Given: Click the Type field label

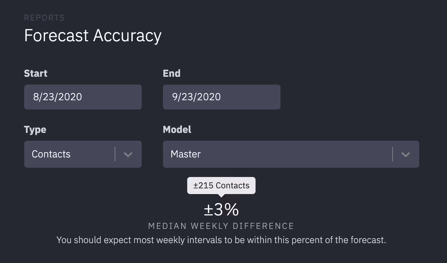Looking at the screenshot, I should point(35,129).
